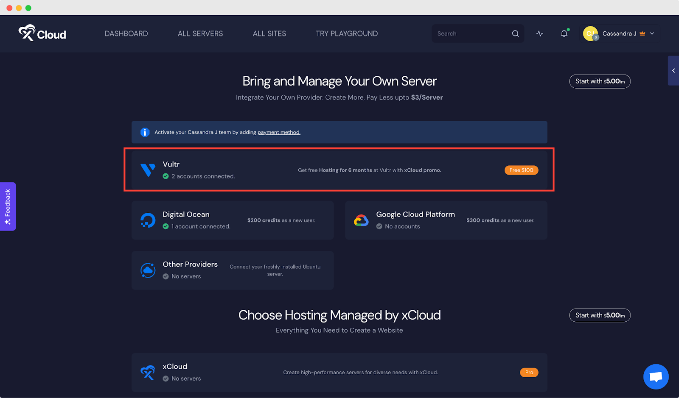Image resolution: width=679 pixels, height=398 pixels.
Task: Go to the Dashboard menu
Action: point(126,33)
